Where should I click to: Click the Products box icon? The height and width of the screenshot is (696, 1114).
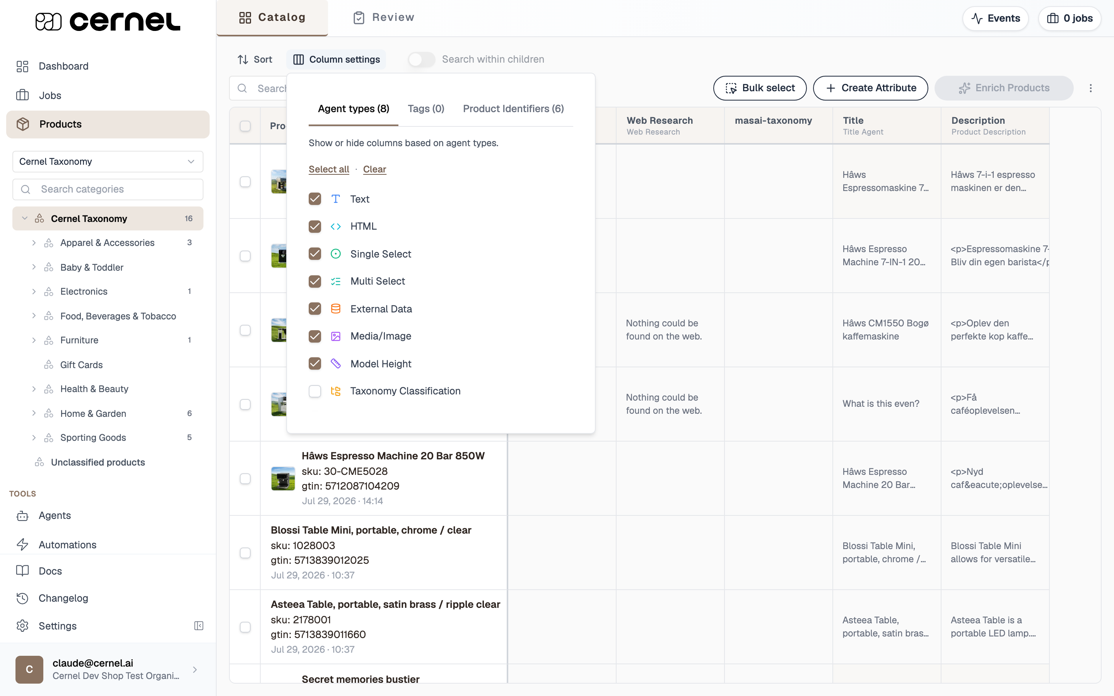coord(23,124)
